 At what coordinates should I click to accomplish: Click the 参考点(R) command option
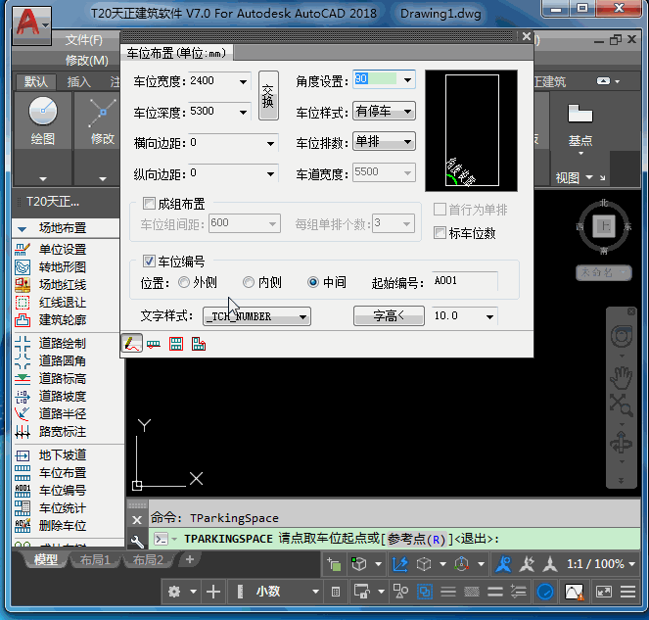click(x=417, y=540)
